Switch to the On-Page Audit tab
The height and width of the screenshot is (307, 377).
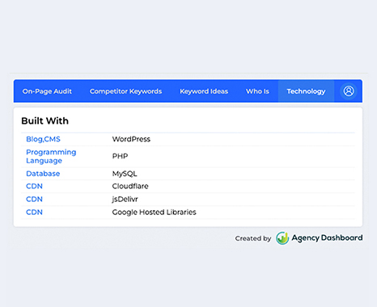click(47, 91)
